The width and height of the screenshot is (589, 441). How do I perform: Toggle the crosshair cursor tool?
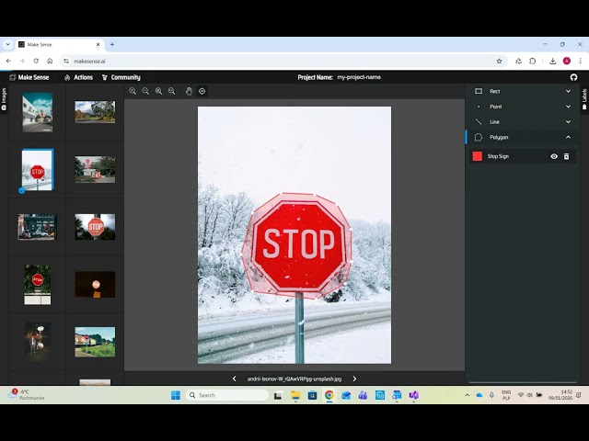(202, 91)
